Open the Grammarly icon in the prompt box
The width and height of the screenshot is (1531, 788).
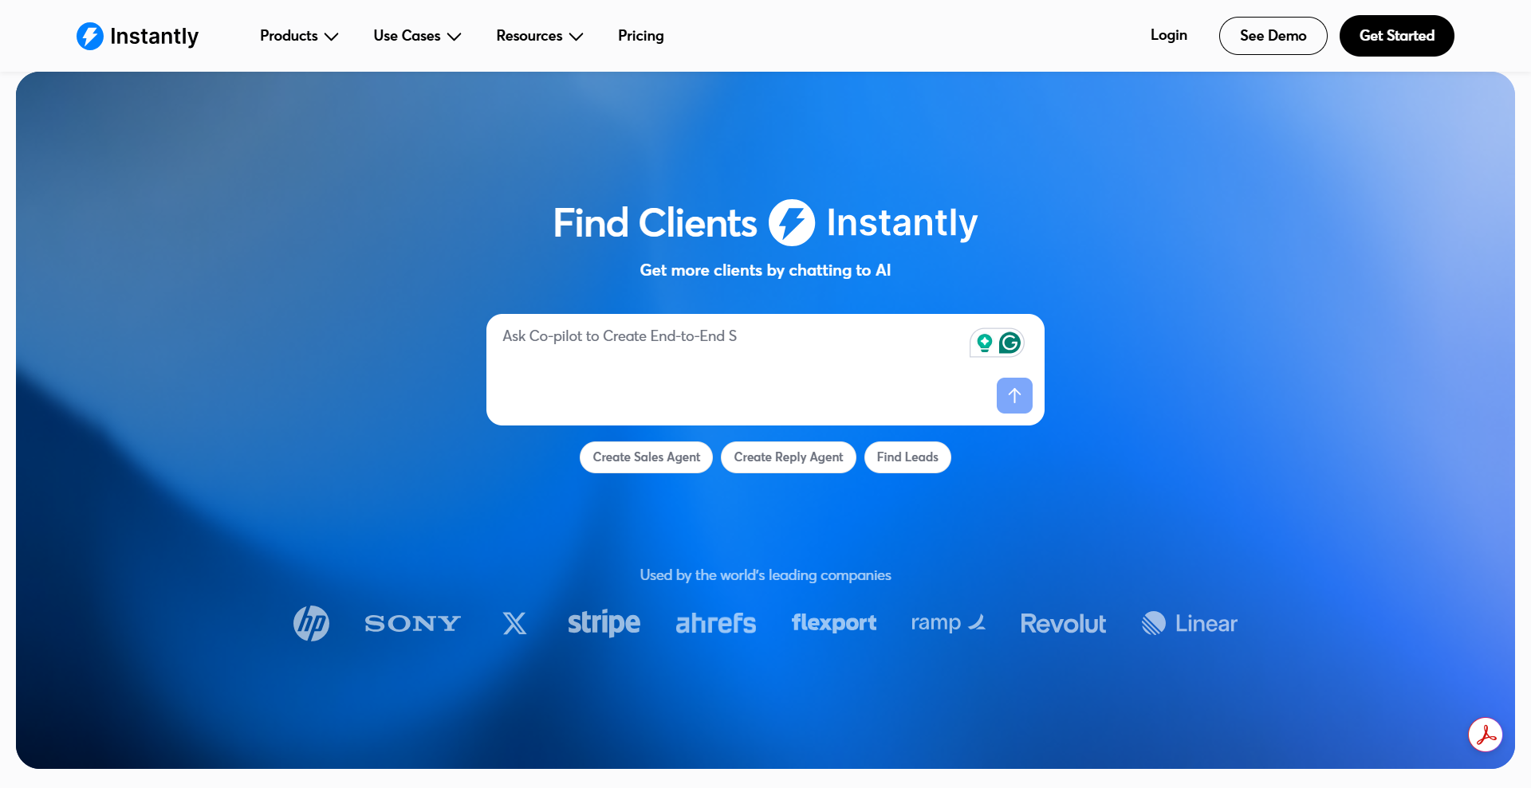[1010, 343]
